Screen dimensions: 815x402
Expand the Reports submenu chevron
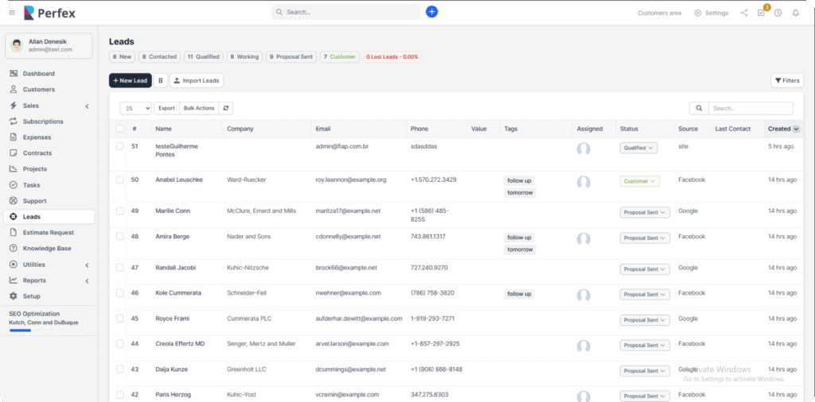click(x=87, y=280)
